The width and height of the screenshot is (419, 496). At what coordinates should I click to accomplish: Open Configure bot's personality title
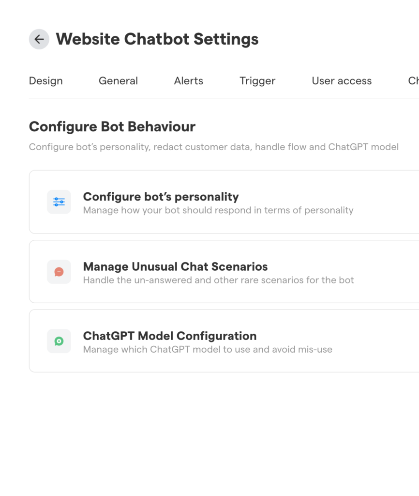161,197
